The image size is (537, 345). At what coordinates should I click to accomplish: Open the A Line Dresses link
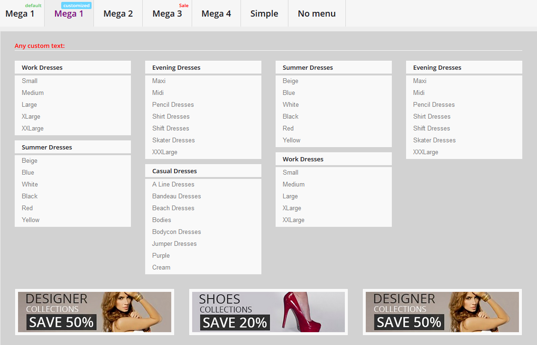pos(173,184)
